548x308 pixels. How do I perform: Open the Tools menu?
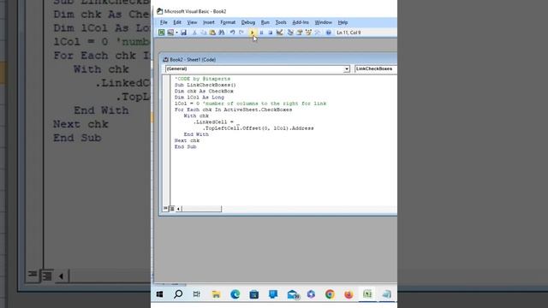[281, 22]
